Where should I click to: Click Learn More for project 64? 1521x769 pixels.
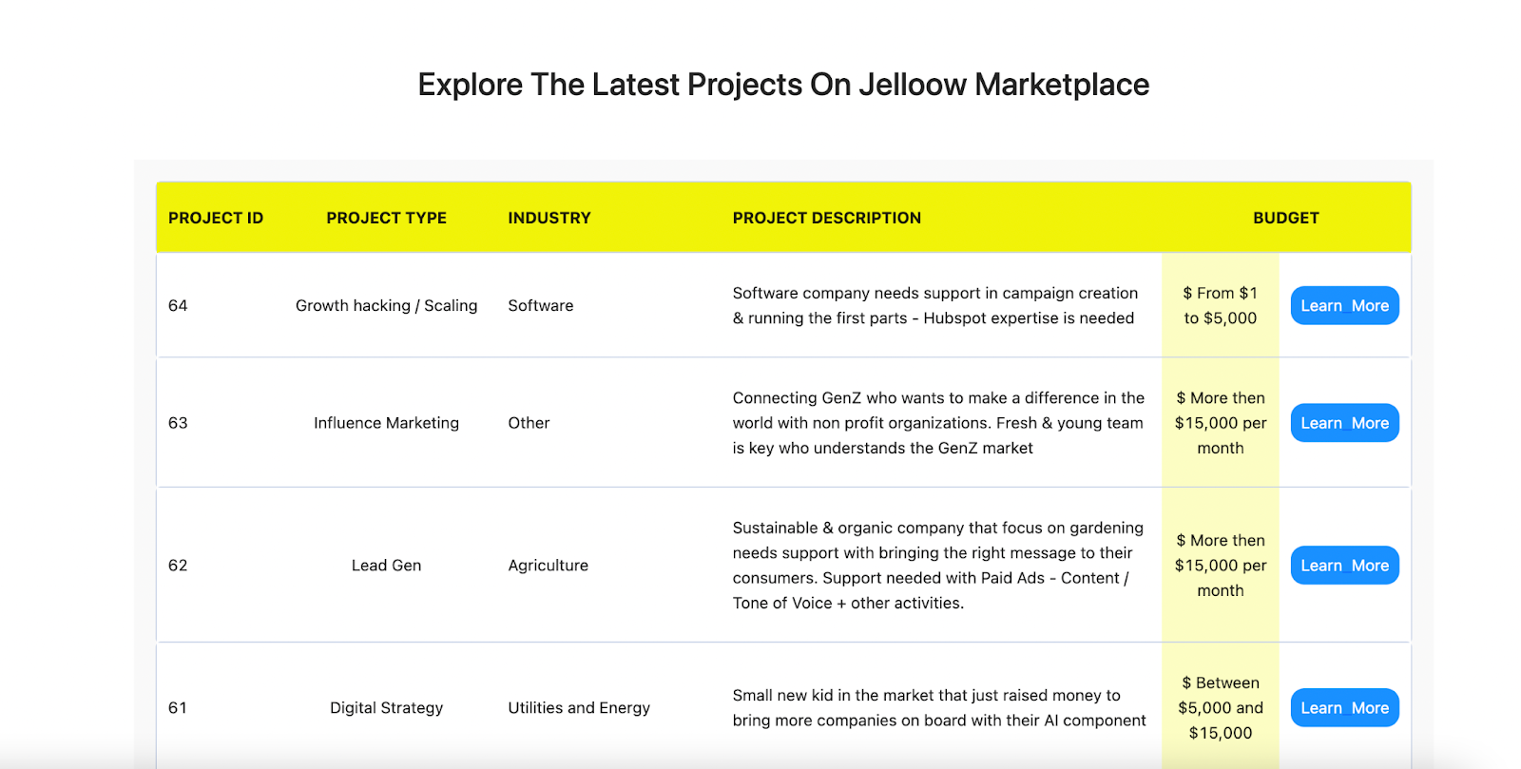[x=1344, y=306]
